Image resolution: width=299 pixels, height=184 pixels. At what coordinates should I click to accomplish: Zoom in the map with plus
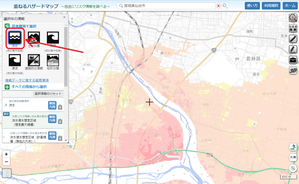click(6, 154)
